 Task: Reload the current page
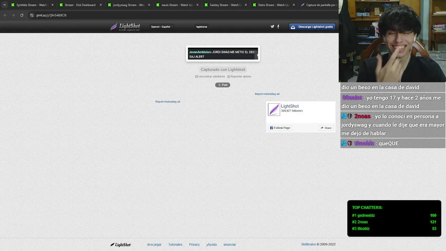[x=22, y=15]
